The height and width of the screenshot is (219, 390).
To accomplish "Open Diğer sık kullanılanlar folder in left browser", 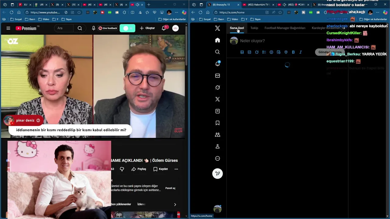I will click(x=172, y=19).
